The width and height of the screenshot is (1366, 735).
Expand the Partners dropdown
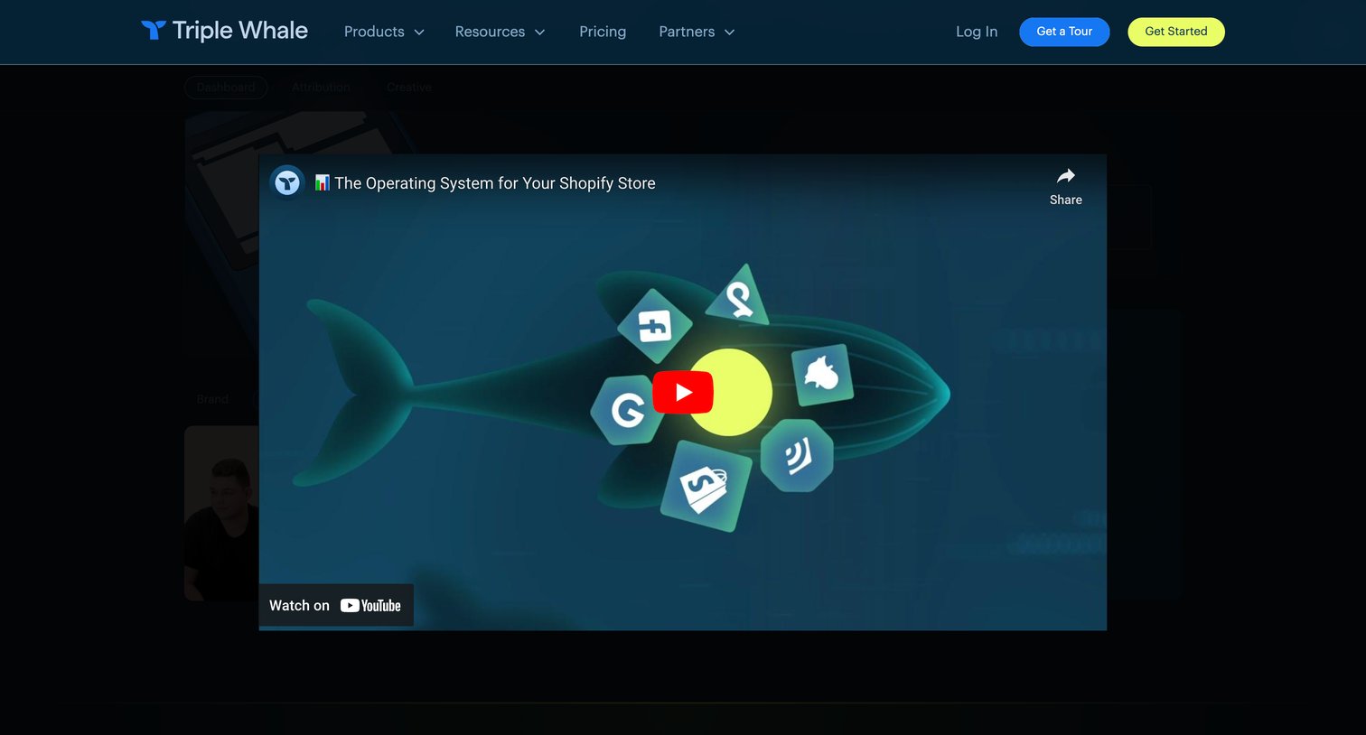pyautogui.click(x=697, y=32)
